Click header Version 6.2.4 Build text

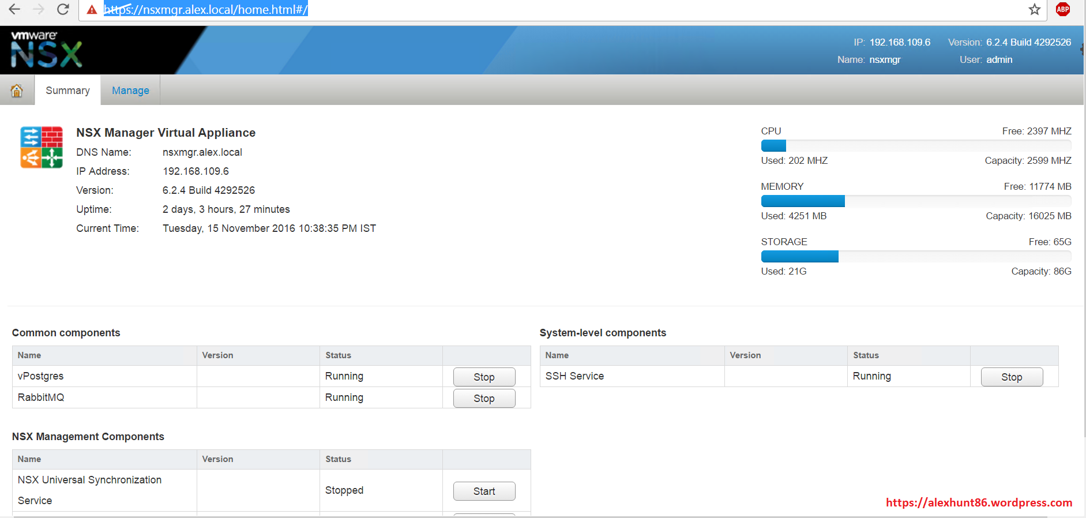(x=1028, y=42)
